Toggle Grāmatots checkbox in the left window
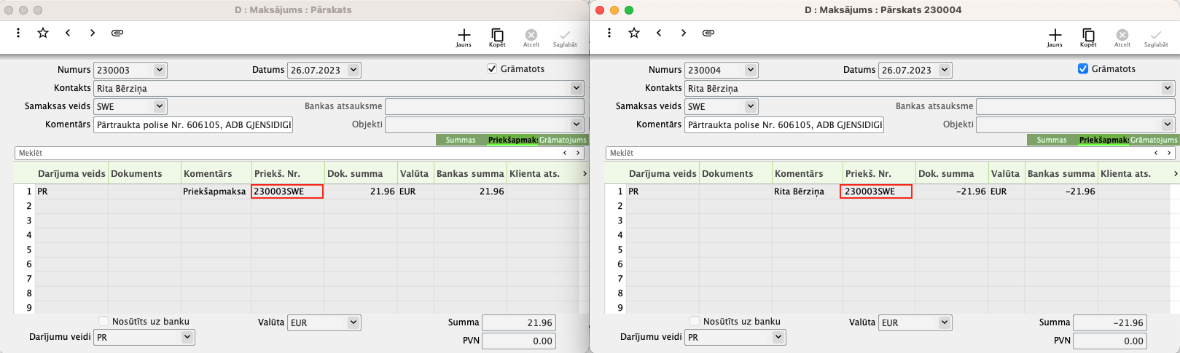Viewport: 1180px width, 353px height. [492, 68]
